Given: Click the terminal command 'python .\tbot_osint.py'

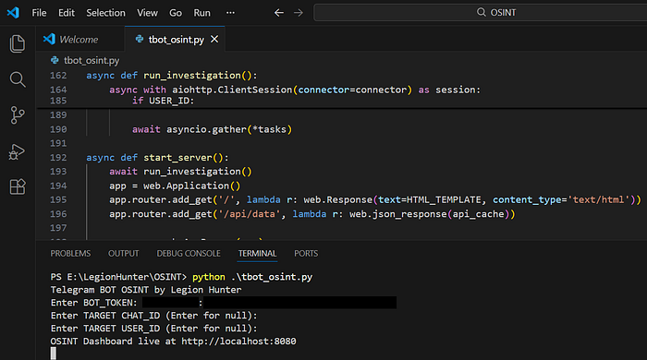Looking at the screenshot, I should tap(252, 277).
